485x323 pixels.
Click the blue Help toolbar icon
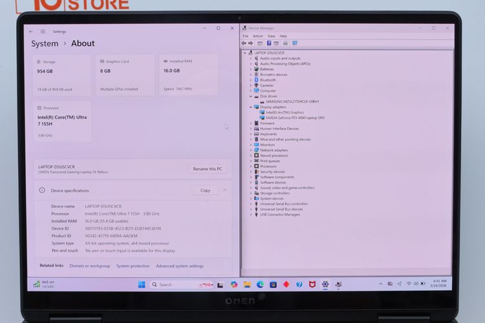269,43
